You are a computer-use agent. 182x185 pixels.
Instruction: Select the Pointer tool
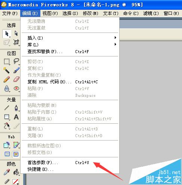7,34
